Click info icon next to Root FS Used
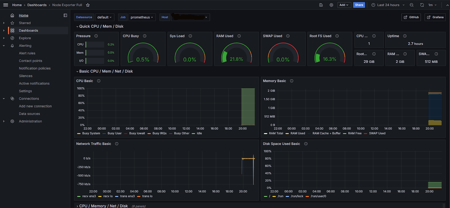Viewport: 450px width, 208px height. [x=337, y=36]
